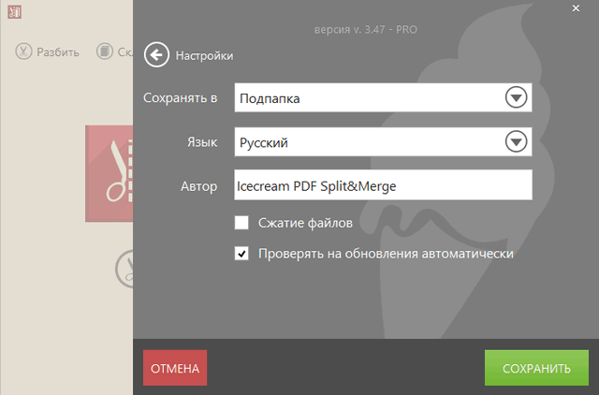Open the Русский language combo box
The width and height of the screenshot is (599, 395).
[365, 142]
